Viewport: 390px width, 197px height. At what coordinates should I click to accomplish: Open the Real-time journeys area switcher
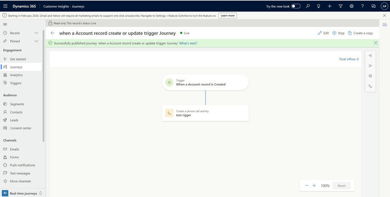click(x=22, y=193)
